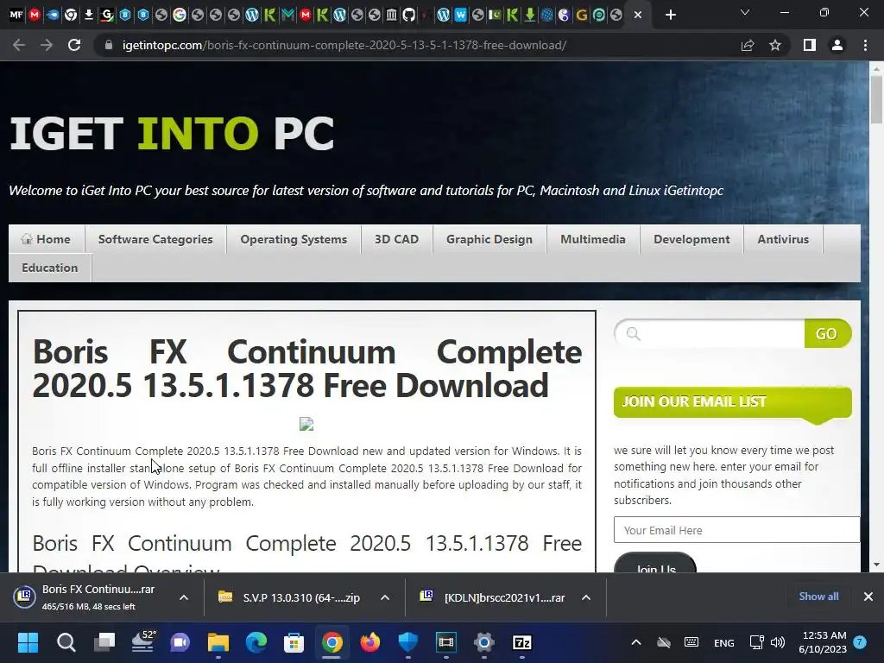The image size is (884, 663).
Task: Share this page via address bar icon
Action: [x=748, y=45]
